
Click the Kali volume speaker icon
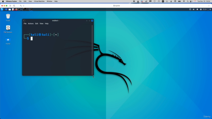pos(193,9)
